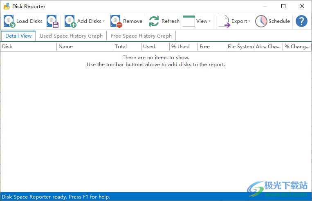Maximize the Disk Reporter window
The image size is (312, 201).
coord(283,6)
